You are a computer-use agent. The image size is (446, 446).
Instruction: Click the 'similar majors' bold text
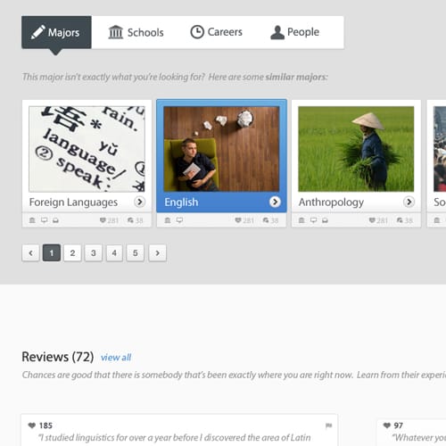(x=296, y=77)
